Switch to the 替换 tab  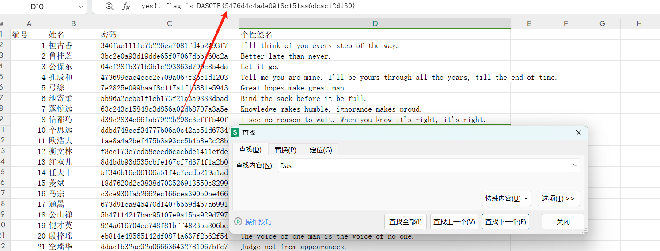(x=285, y=150)
